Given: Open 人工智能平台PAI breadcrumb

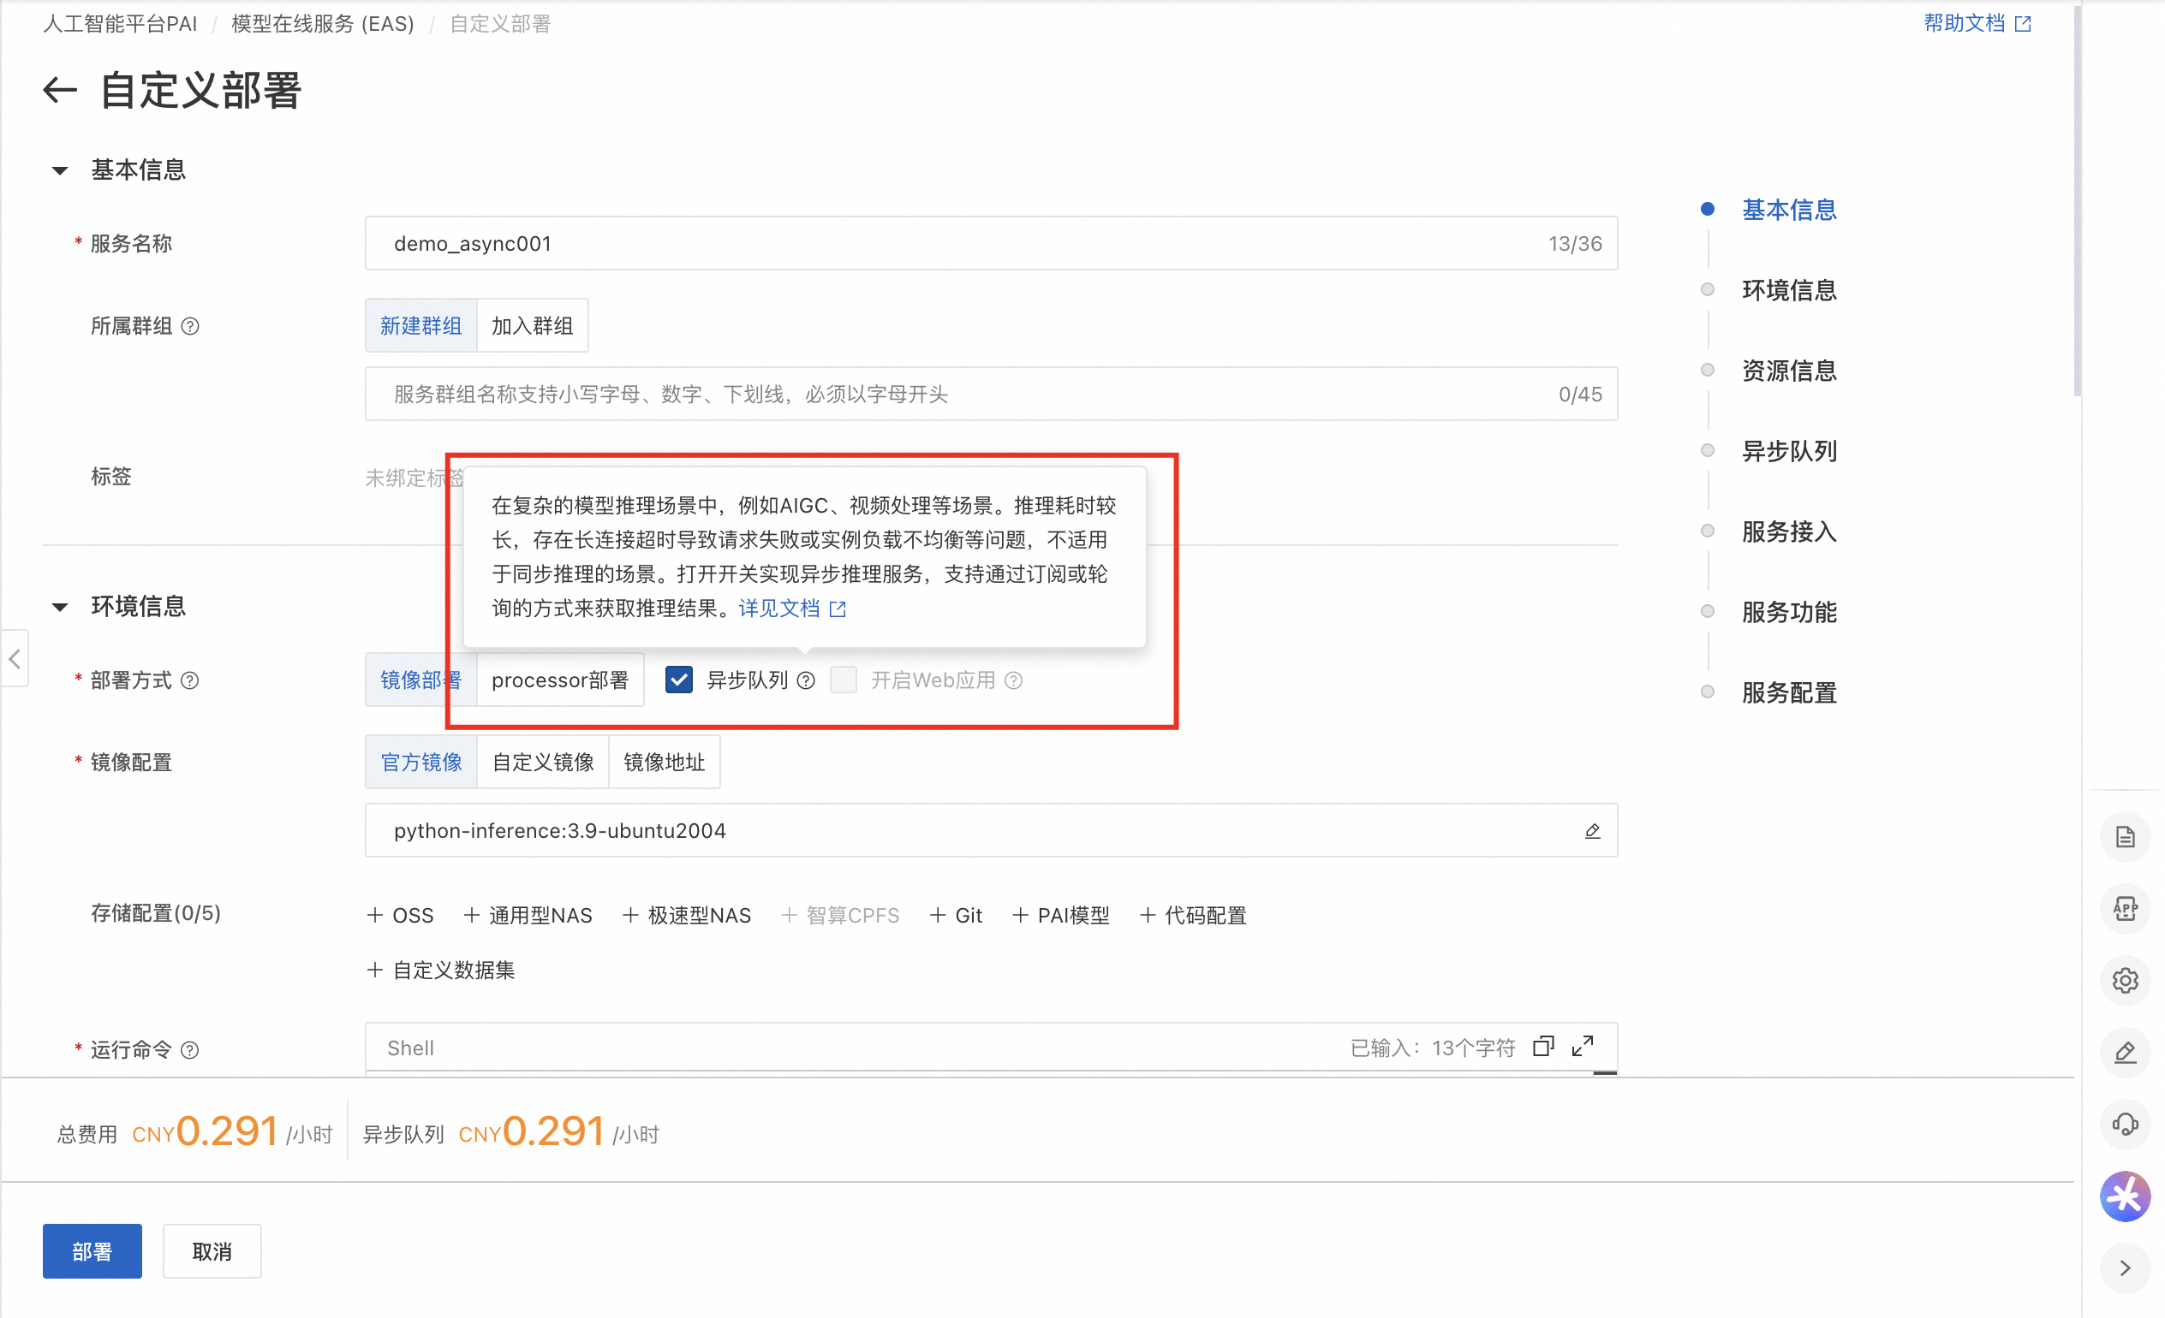Looking at the screenshot, I should (x=121, y=24).
